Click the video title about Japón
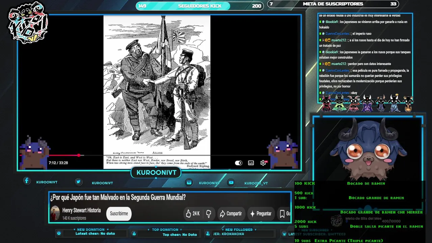The width and height of the screenshot is (432, 243). [x=118, y=197]
